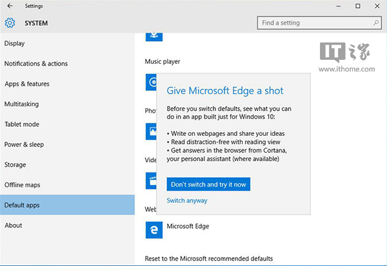Focus the Find a setting search box

[319, 23]
